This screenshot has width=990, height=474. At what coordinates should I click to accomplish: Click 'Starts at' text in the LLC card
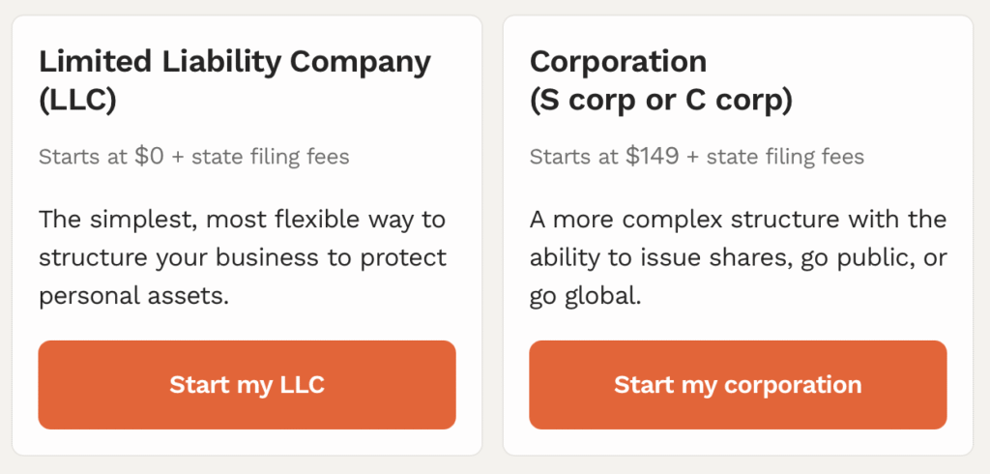coord(83,156)
